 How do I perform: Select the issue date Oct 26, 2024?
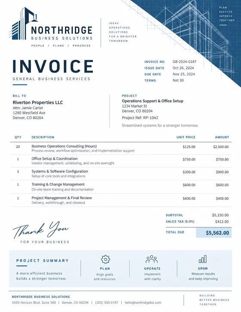tap(183, 68)
